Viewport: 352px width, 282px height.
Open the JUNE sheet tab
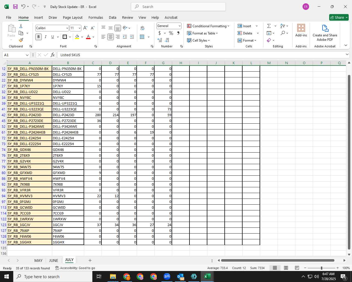pos(54,260)
